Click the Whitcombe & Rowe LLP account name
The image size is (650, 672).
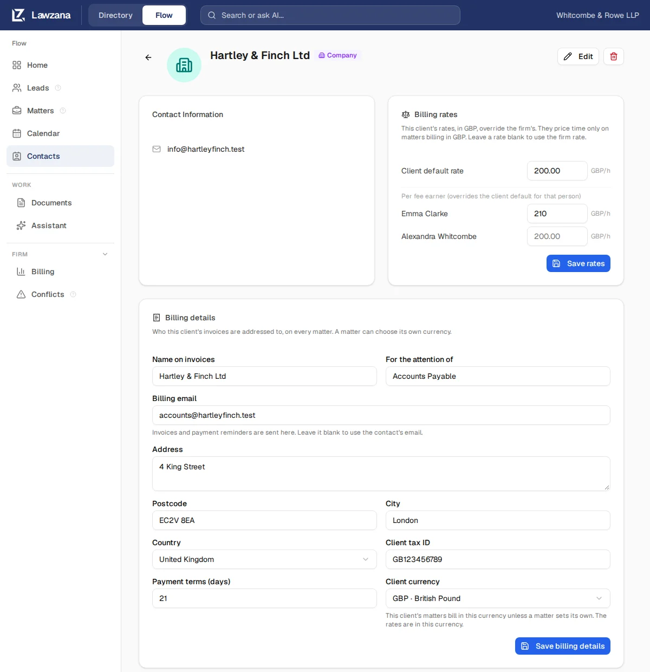tap(597, 15)
